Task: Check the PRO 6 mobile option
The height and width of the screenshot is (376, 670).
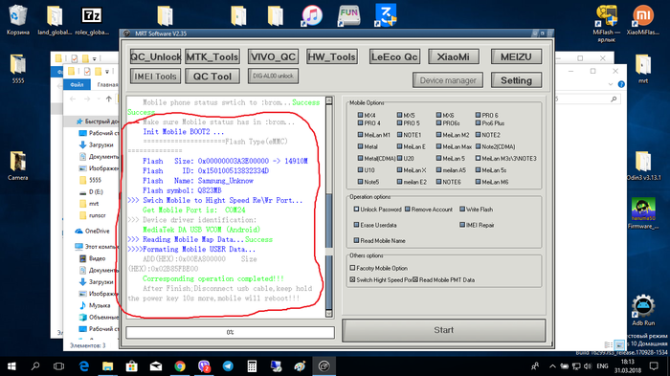Action: [479, 115]
